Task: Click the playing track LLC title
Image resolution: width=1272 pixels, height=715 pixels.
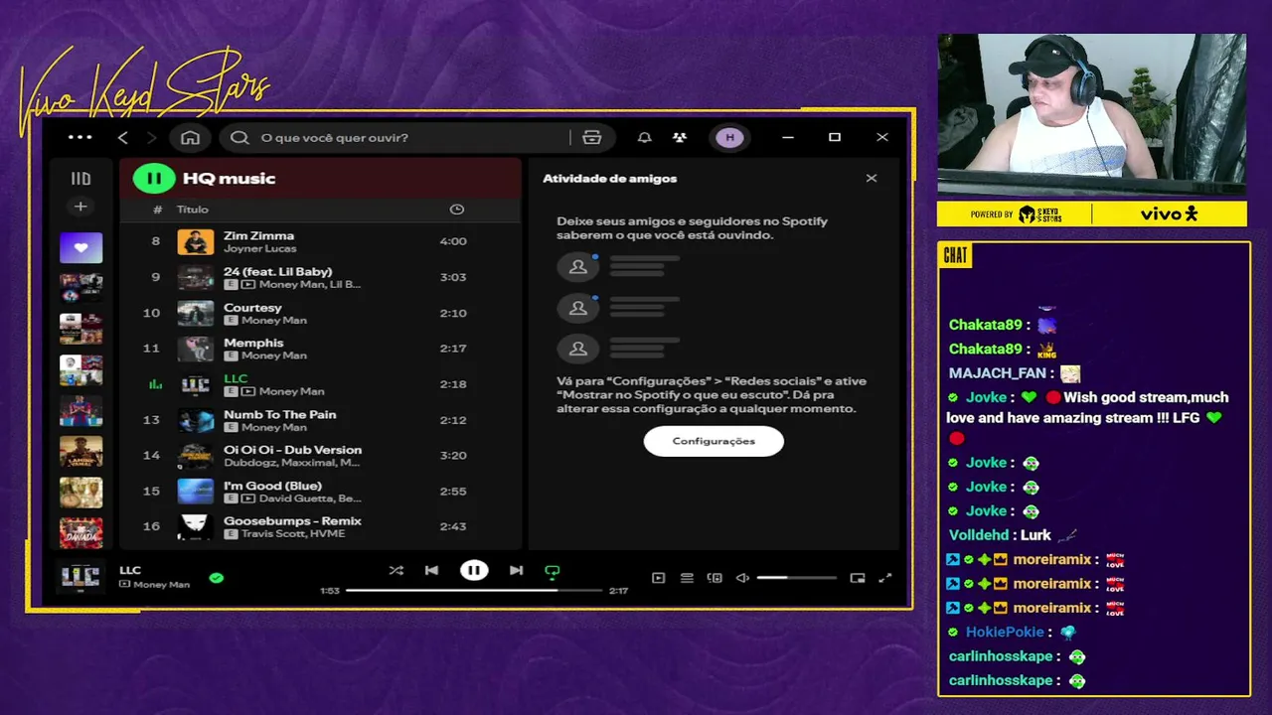Action: click(236, 378)
